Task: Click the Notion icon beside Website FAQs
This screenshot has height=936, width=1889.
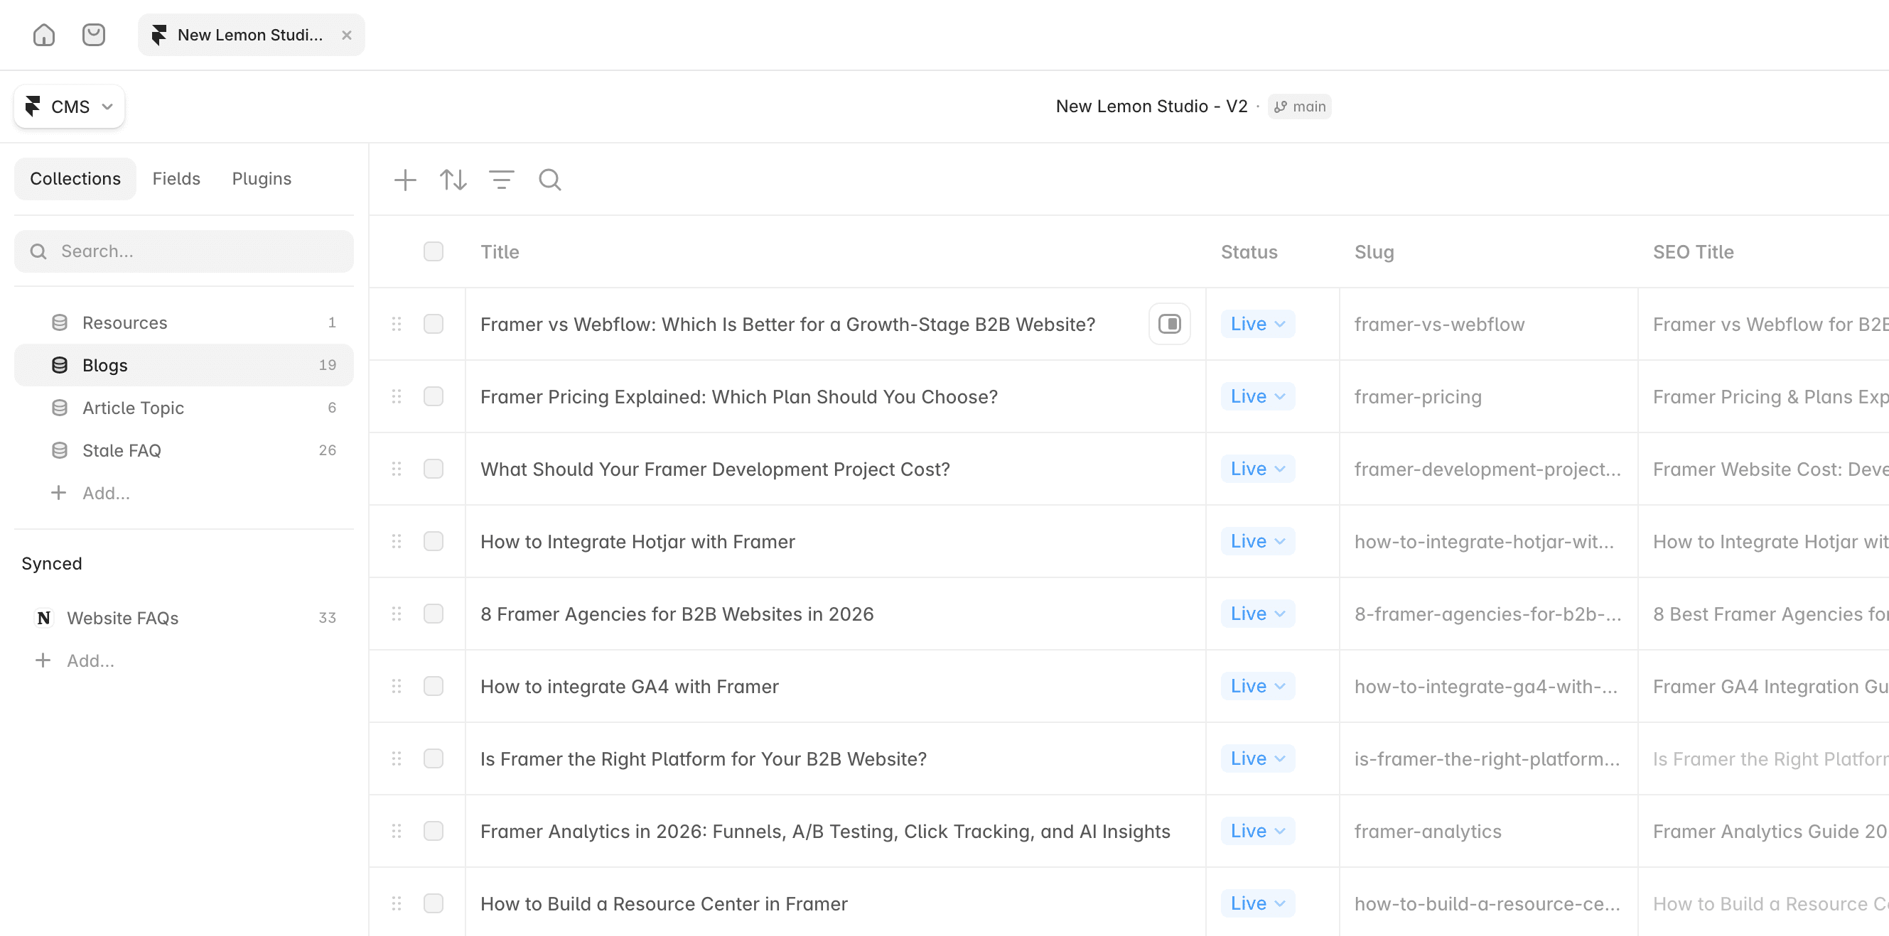Action: (44, 618)
